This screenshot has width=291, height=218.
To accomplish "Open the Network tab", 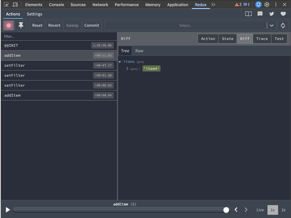I will (x=100, y=5).
